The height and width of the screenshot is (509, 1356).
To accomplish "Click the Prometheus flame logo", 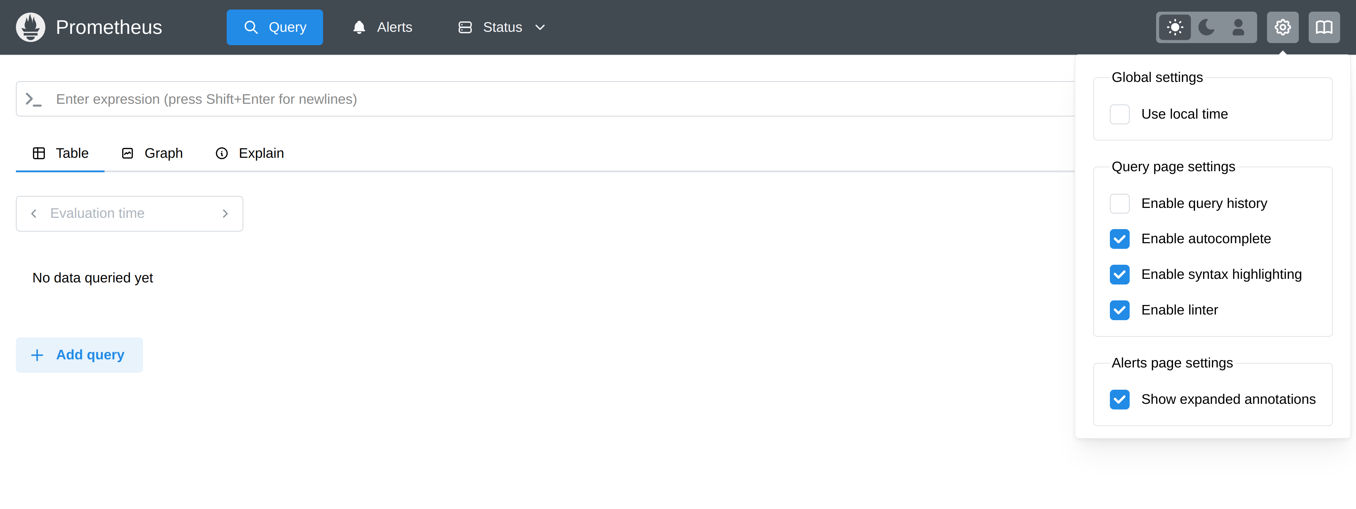I will (x=30, y=28).
